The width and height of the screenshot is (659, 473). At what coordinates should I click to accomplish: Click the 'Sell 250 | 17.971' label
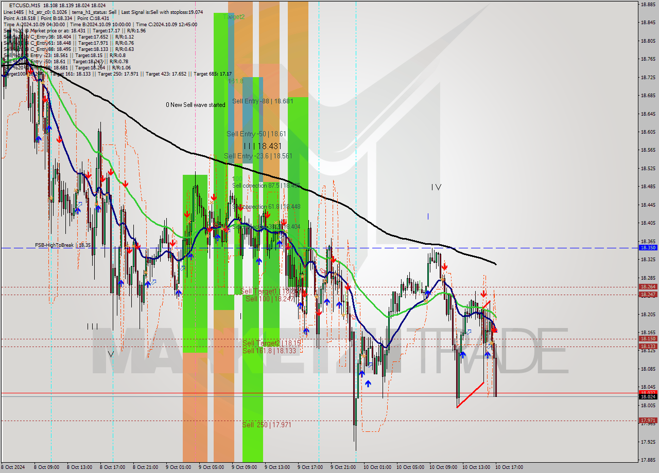[267, 425]
